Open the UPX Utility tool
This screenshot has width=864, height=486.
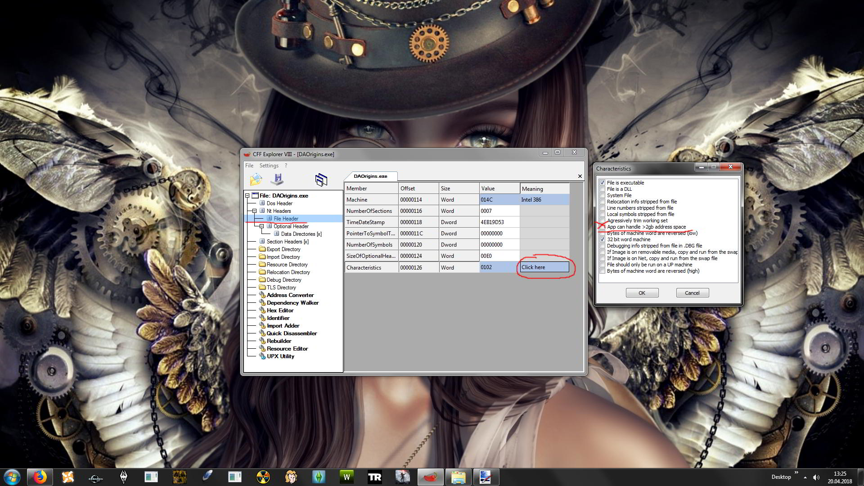pyautogui.click(x=280, y=356)
